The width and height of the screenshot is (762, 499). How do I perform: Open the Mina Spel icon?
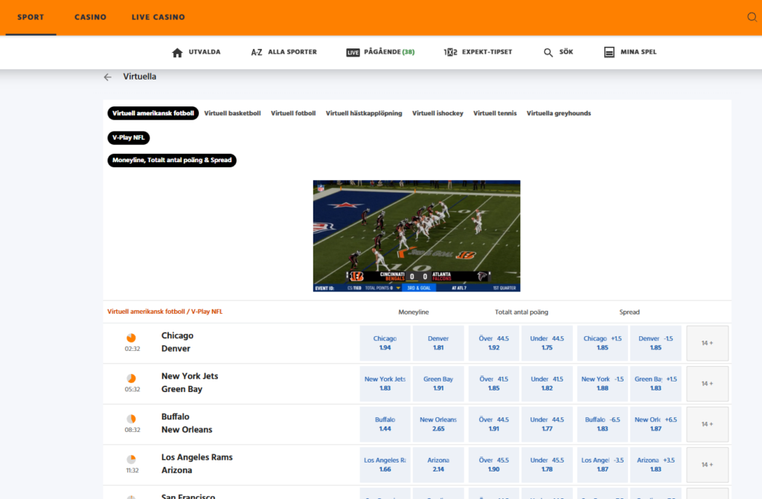coord(609,52)
